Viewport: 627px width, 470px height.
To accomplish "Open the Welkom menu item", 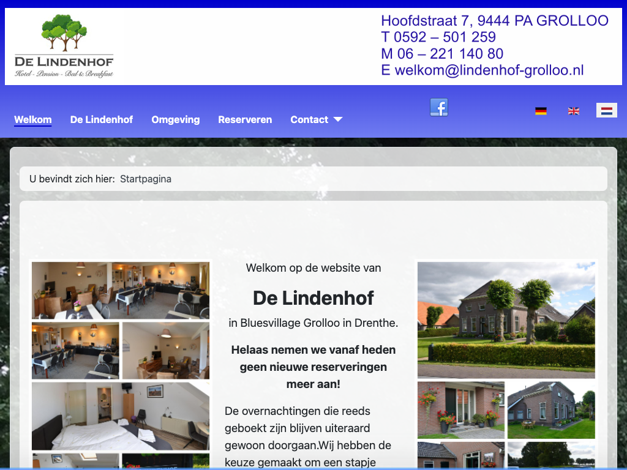I will (33, 119).
